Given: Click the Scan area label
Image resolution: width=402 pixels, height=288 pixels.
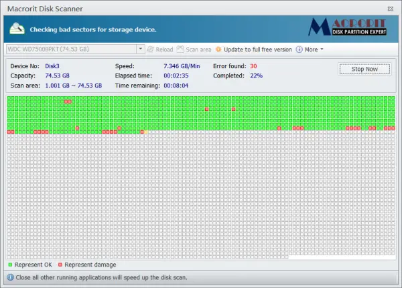Looking at the screenshot, I should (x=198, y=49).
